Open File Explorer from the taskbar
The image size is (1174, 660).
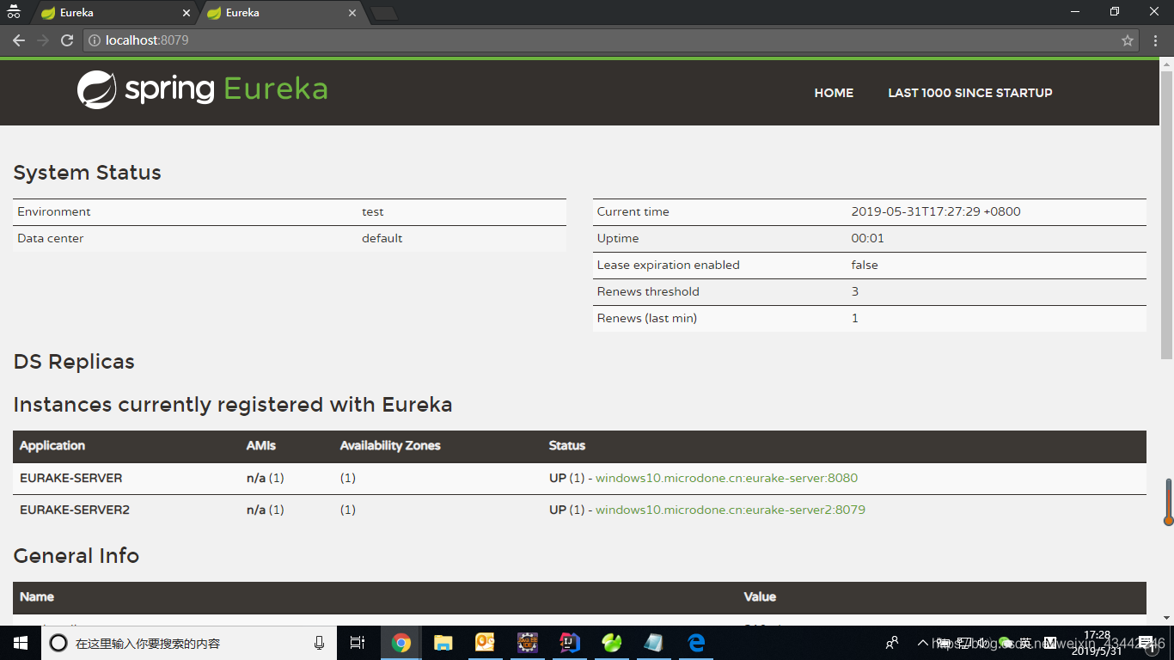pos(443,643)
